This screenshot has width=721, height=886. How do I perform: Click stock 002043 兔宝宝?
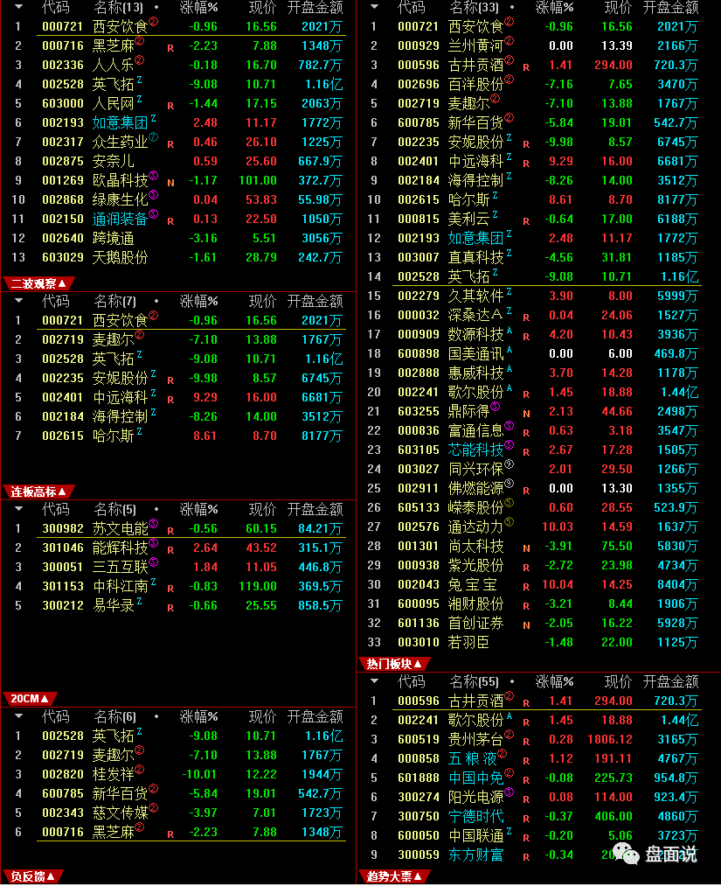click(534, 584)
